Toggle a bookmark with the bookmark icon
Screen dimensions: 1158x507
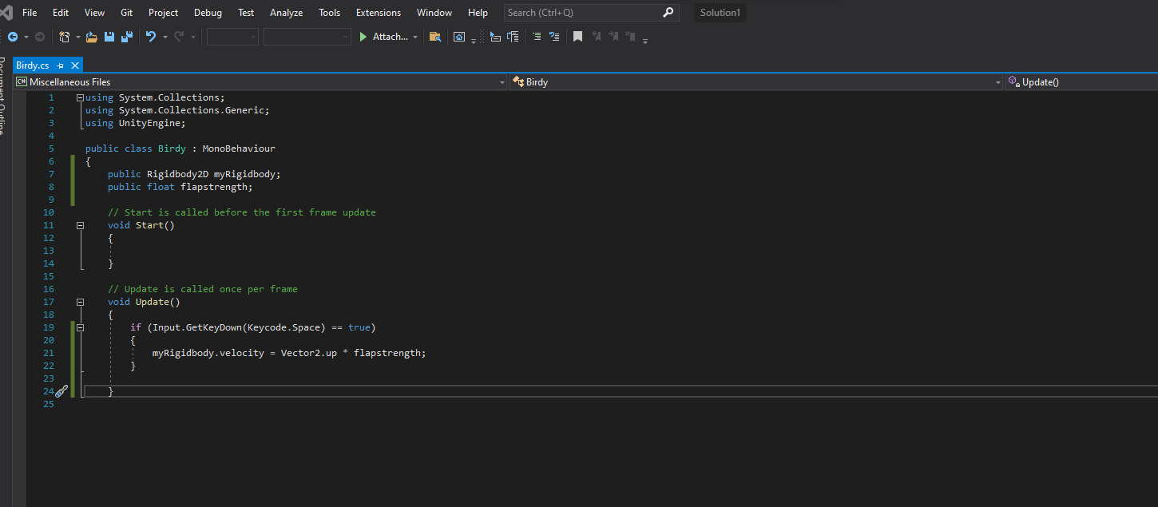tap(577, 37)
